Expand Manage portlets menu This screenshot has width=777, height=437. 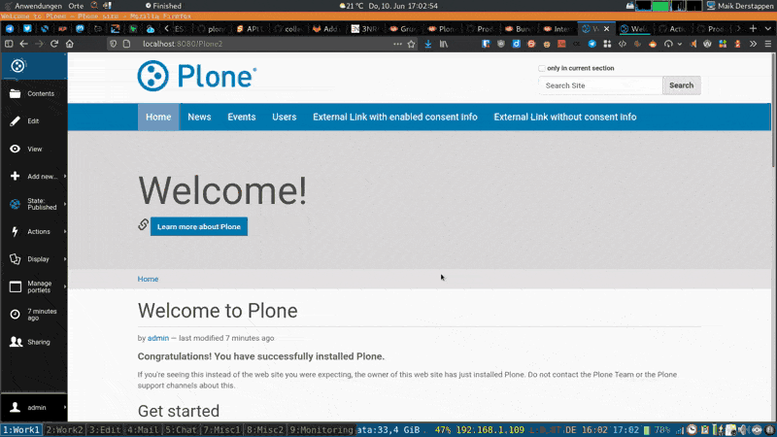tap(34, 286)
